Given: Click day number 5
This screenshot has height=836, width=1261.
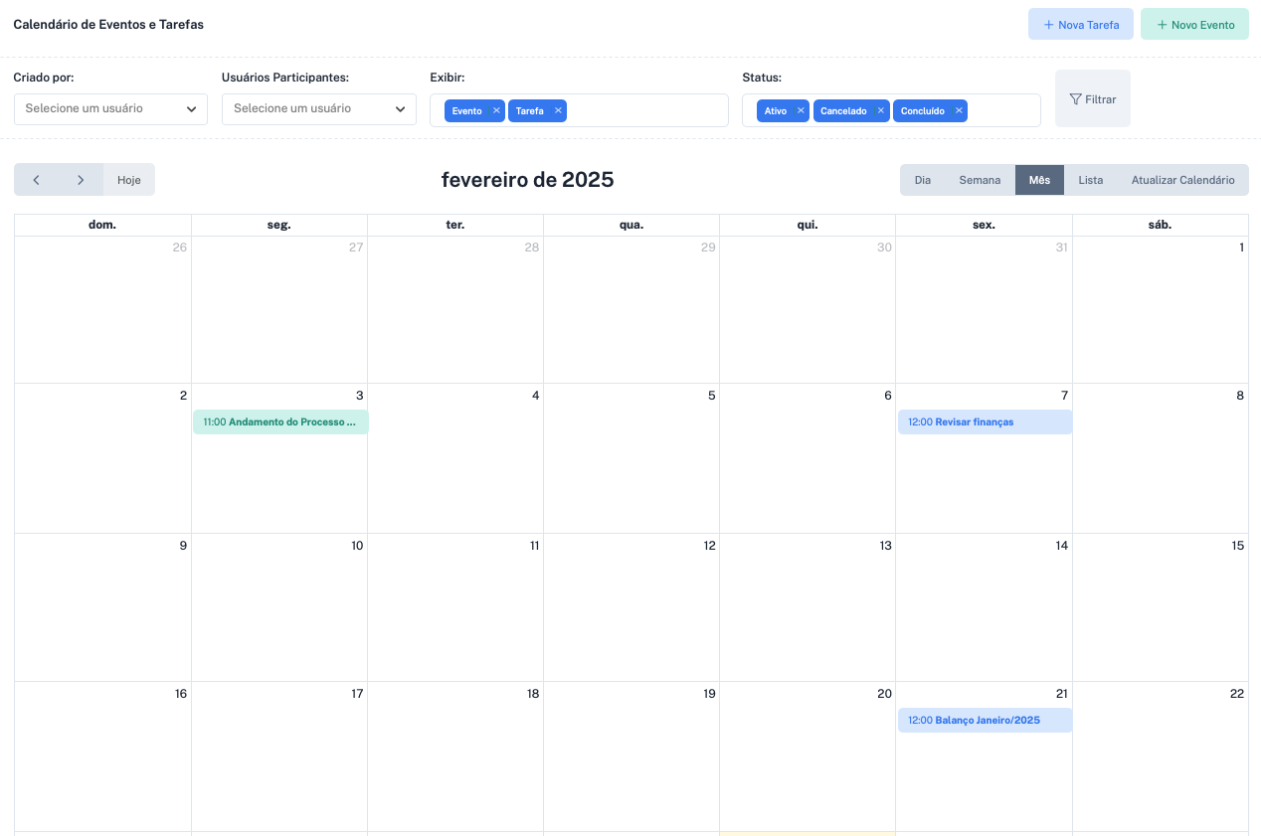Looking at the screenshot, I should tap(712, 396).
